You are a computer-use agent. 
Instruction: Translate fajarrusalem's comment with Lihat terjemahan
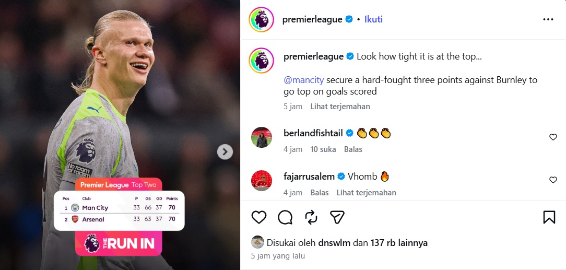(367, 193)
